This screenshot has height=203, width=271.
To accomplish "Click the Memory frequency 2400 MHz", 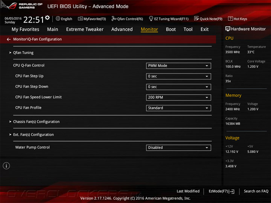I will click(x=233, y=109).
